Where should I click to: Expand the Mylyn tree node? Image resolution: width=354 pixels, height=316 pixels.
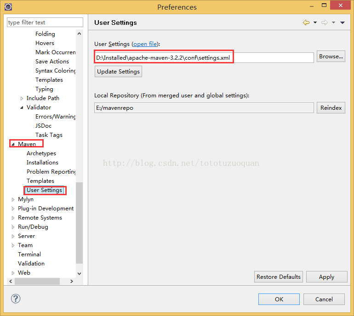13,199
